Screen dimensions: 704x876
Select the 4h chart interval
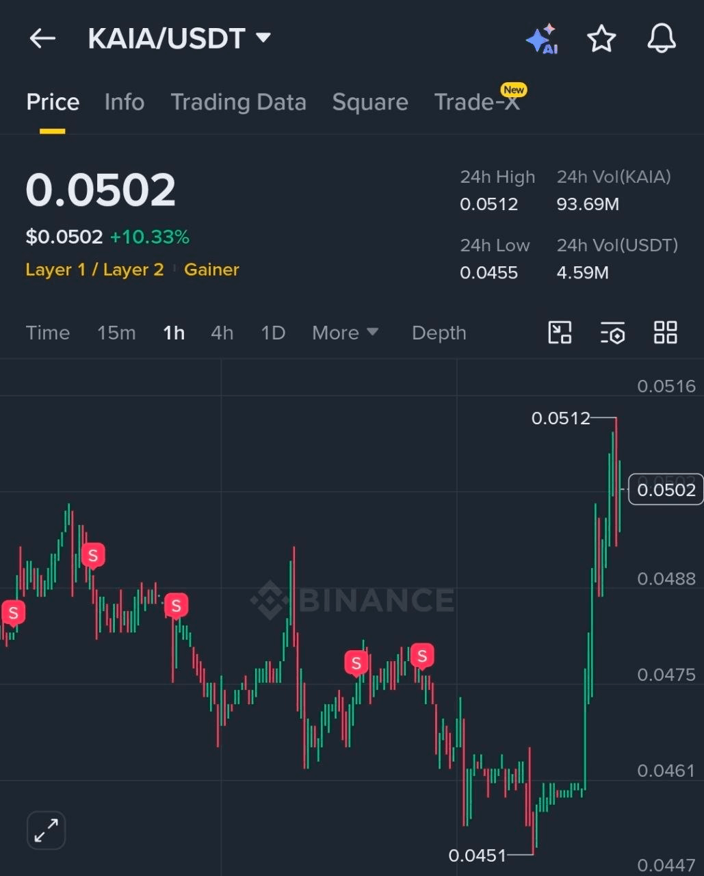[x=222, y=333]
